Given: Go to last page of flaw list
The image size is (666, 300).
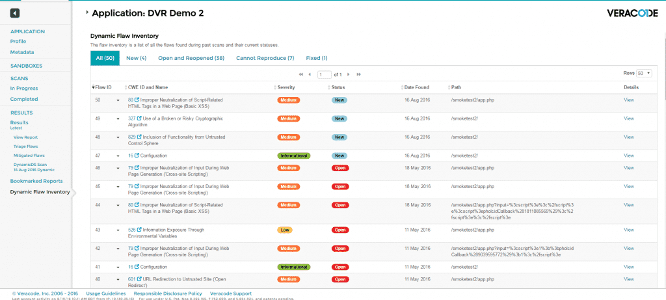Looking at the screenshot, I should tap(359, 74).
